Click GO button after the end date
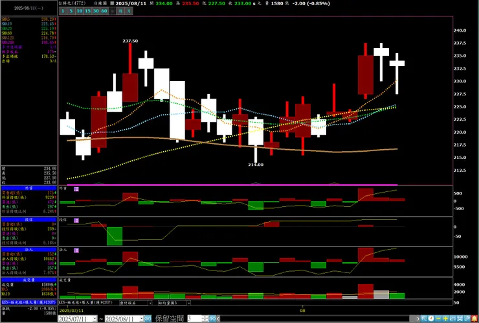 point(148,318)
